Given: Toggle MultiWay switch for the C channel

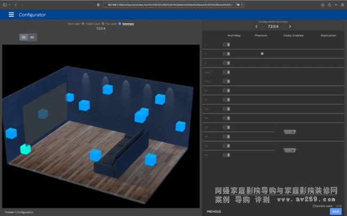Looking at the screenshot, I should [x=226, y=54].
